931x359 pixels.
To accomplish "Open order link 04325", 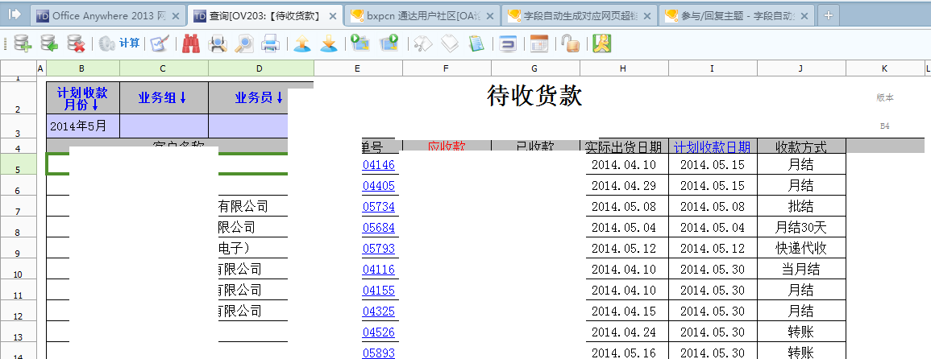I will 379,311.
